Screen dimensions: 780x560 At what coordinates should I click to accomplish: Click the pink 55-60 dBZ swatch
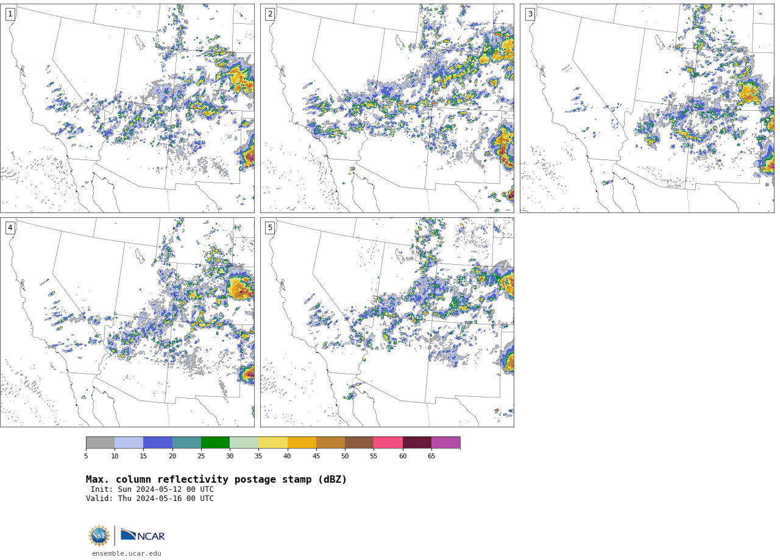388,443
